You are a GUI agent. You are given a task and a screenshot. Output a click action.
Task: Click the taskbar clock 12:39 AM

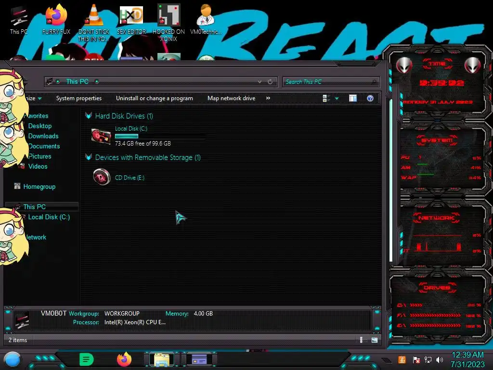point(467,355)
